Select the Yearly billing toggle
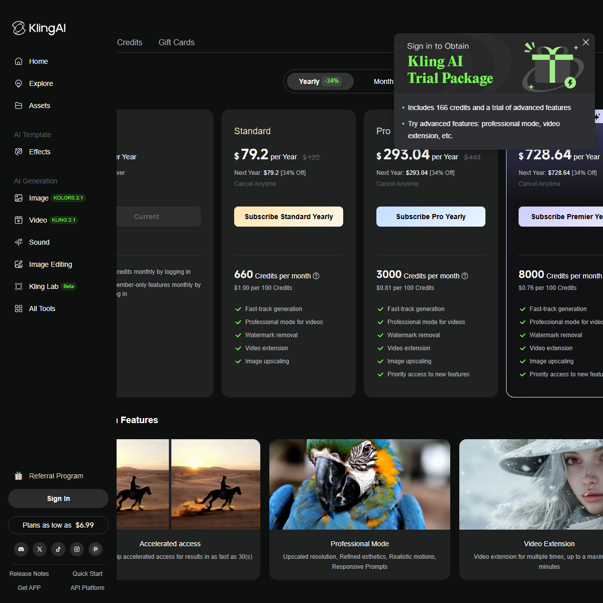603x603 pixels. click(x=320, y=81)
